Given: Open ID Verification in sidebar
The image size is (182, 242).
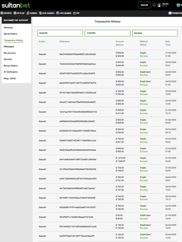Looking at the screenshot, I should (11, 72).
